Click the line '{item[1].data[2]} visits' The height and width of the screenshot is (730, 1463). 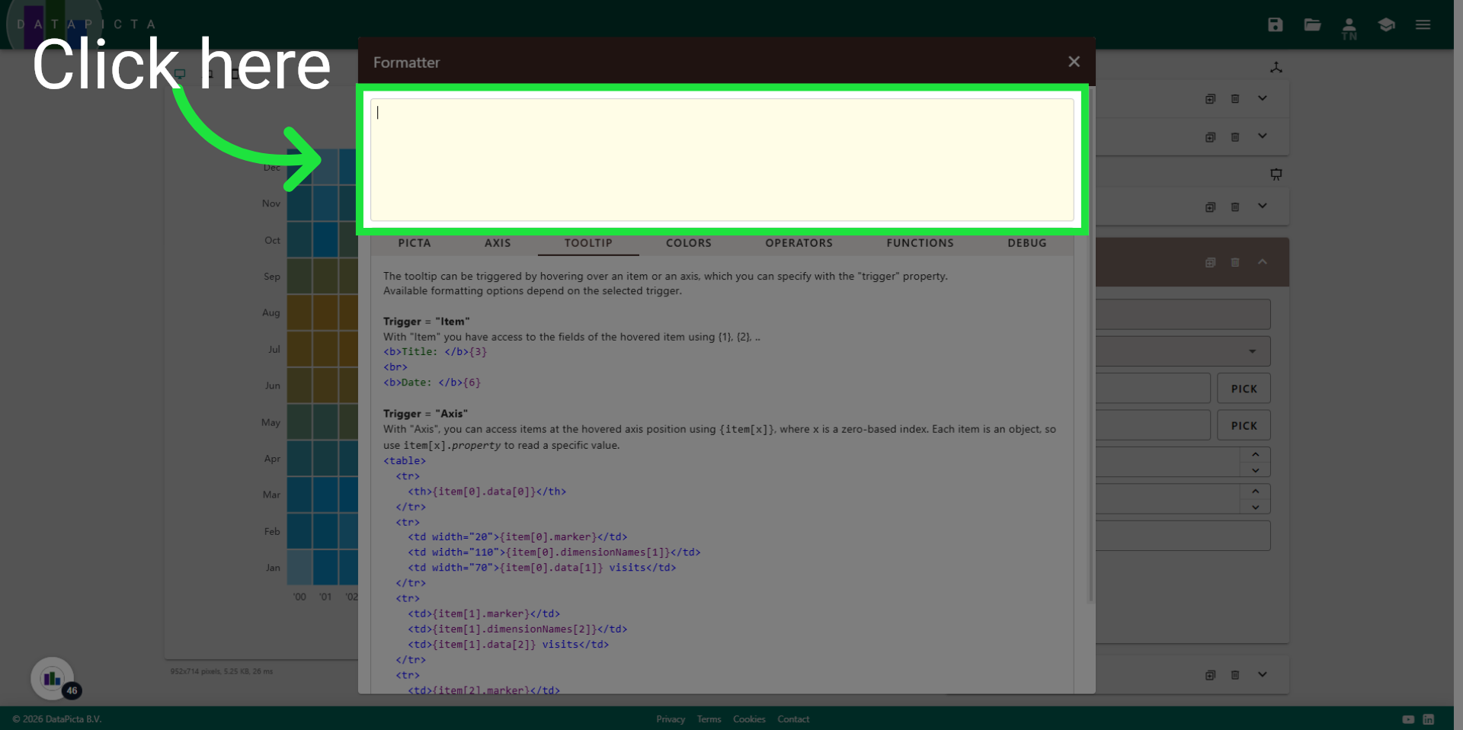pyautogui.click(x=508, y=645)
